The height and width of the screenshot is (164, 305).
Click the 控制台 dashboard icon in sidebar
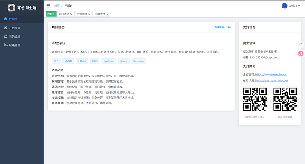coord(5,19)
